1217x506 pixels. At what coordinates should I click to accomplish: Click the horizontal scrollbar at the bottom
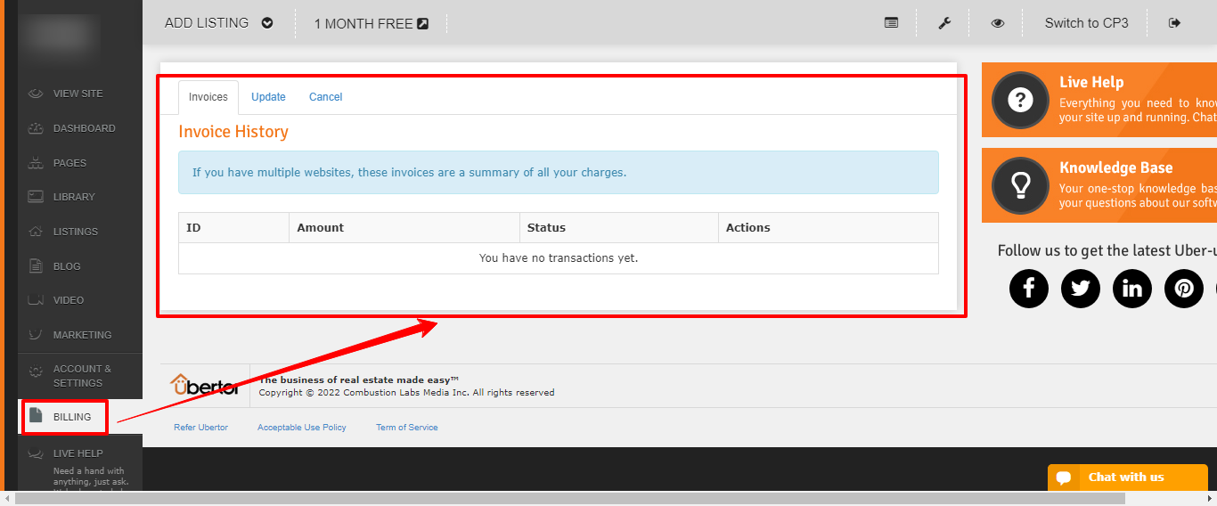(x=570, y=499)
